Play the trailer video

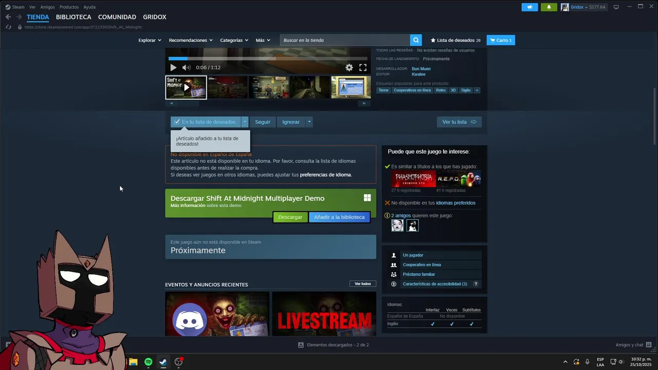tap(173, 67)
